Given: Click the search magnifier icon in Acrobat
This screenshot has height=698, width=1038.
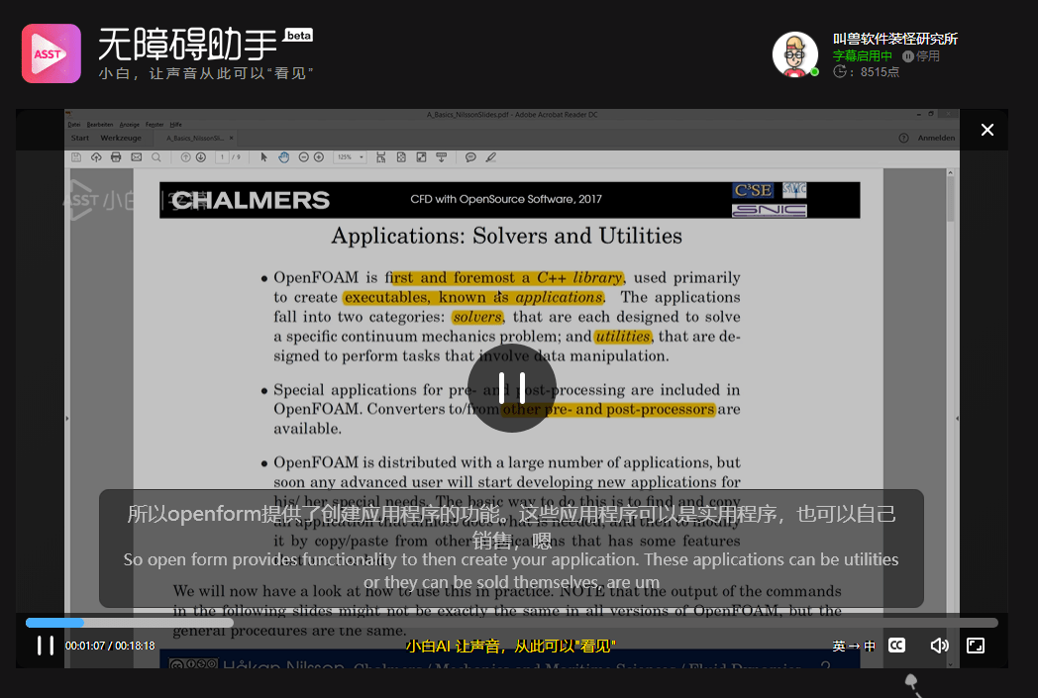Looking at the screenshot, I should 156,157.
